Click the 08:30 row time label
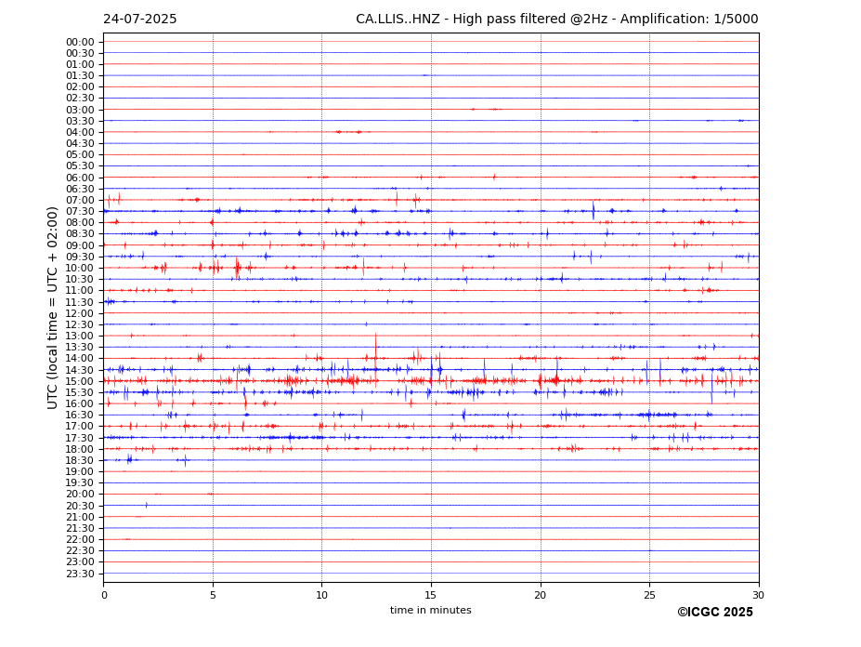The image size is (861, 647). coord(80,234)
